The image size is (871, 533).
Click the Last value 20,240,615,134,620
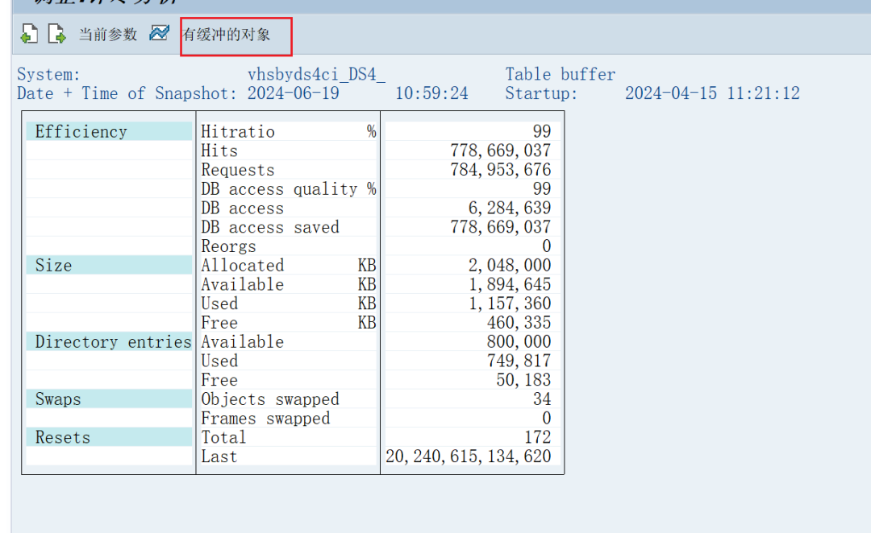pos(469,457)
